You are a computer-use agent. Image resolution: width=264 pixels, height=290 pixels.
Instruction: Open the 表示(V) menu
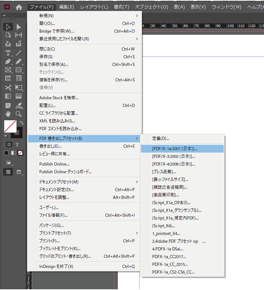[x=198, y=7]
